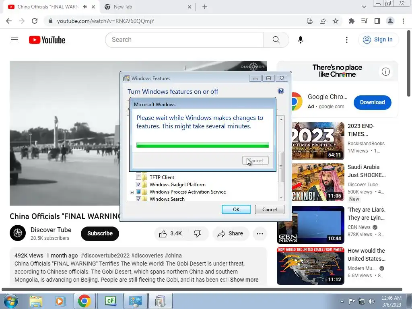Open YouTube settings three-dot icon
412x309 pixels.
click(x=347, y=40)
